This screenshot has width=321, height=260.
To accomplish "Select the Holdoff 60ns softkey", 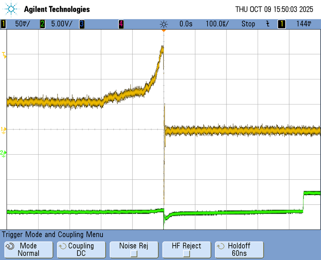I will tap(239, 250).
